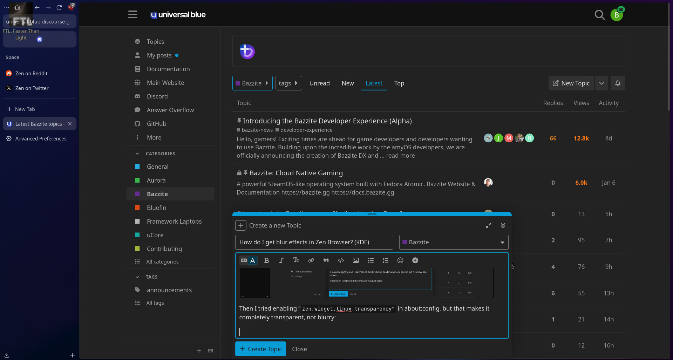This screenshot has width=673, height=360.
Task: Go back in browser history
Action: coord(37,7)
